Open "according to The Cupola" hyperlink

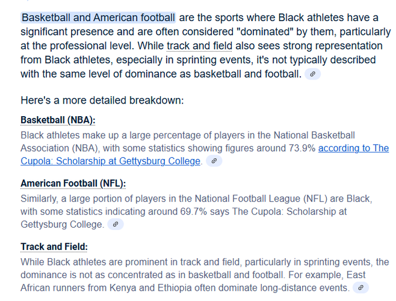tap(354, 148)
